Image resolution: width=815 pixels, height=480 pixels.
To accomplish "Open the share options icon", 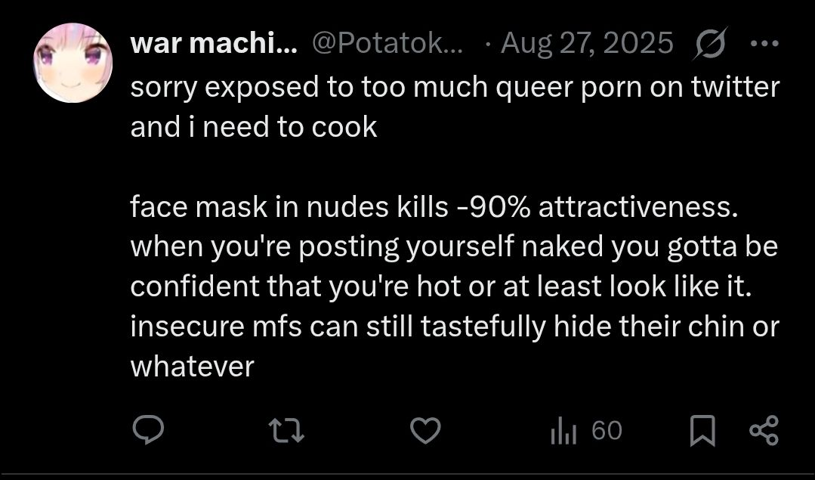I will 763,431.
